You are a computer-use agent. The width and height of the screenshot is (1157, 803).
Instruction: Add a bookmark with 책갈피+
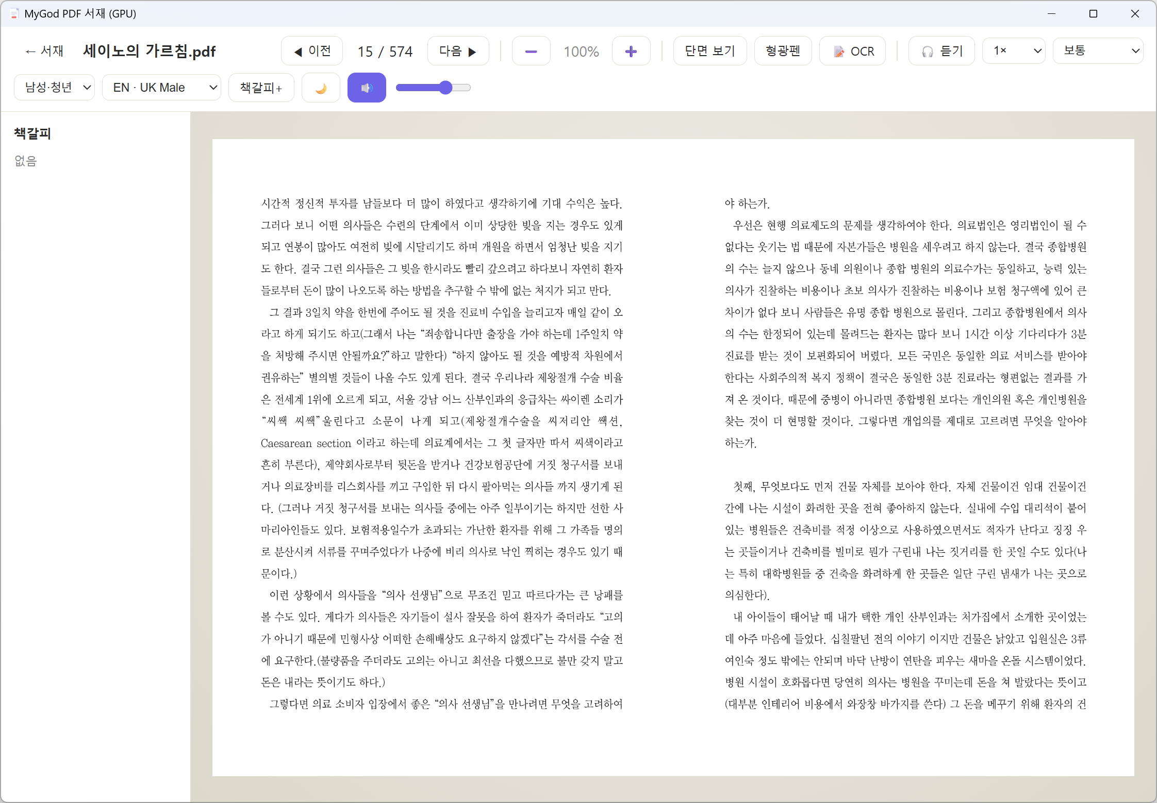[261, 88]
